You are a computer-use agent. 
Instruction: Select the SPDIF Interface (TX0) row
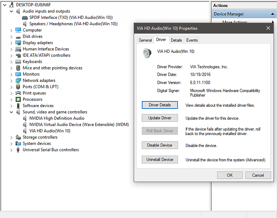tap(71, 18)
